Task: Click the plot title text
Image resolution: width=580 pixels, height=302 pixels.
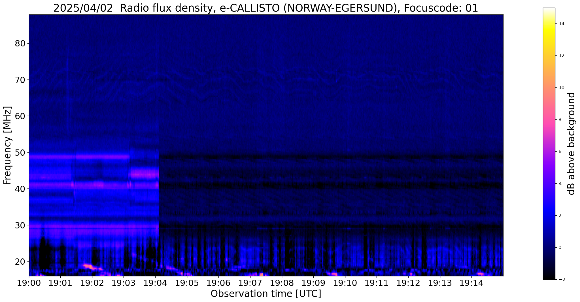Action: [266, 8]
